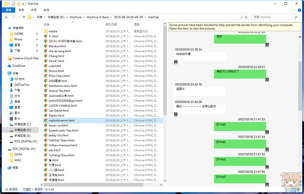Open the recent locations dropdown arrow
Image resolution: width=304 pixels, height=194 pixels.
pyautogui.click(x=19, y=17)
